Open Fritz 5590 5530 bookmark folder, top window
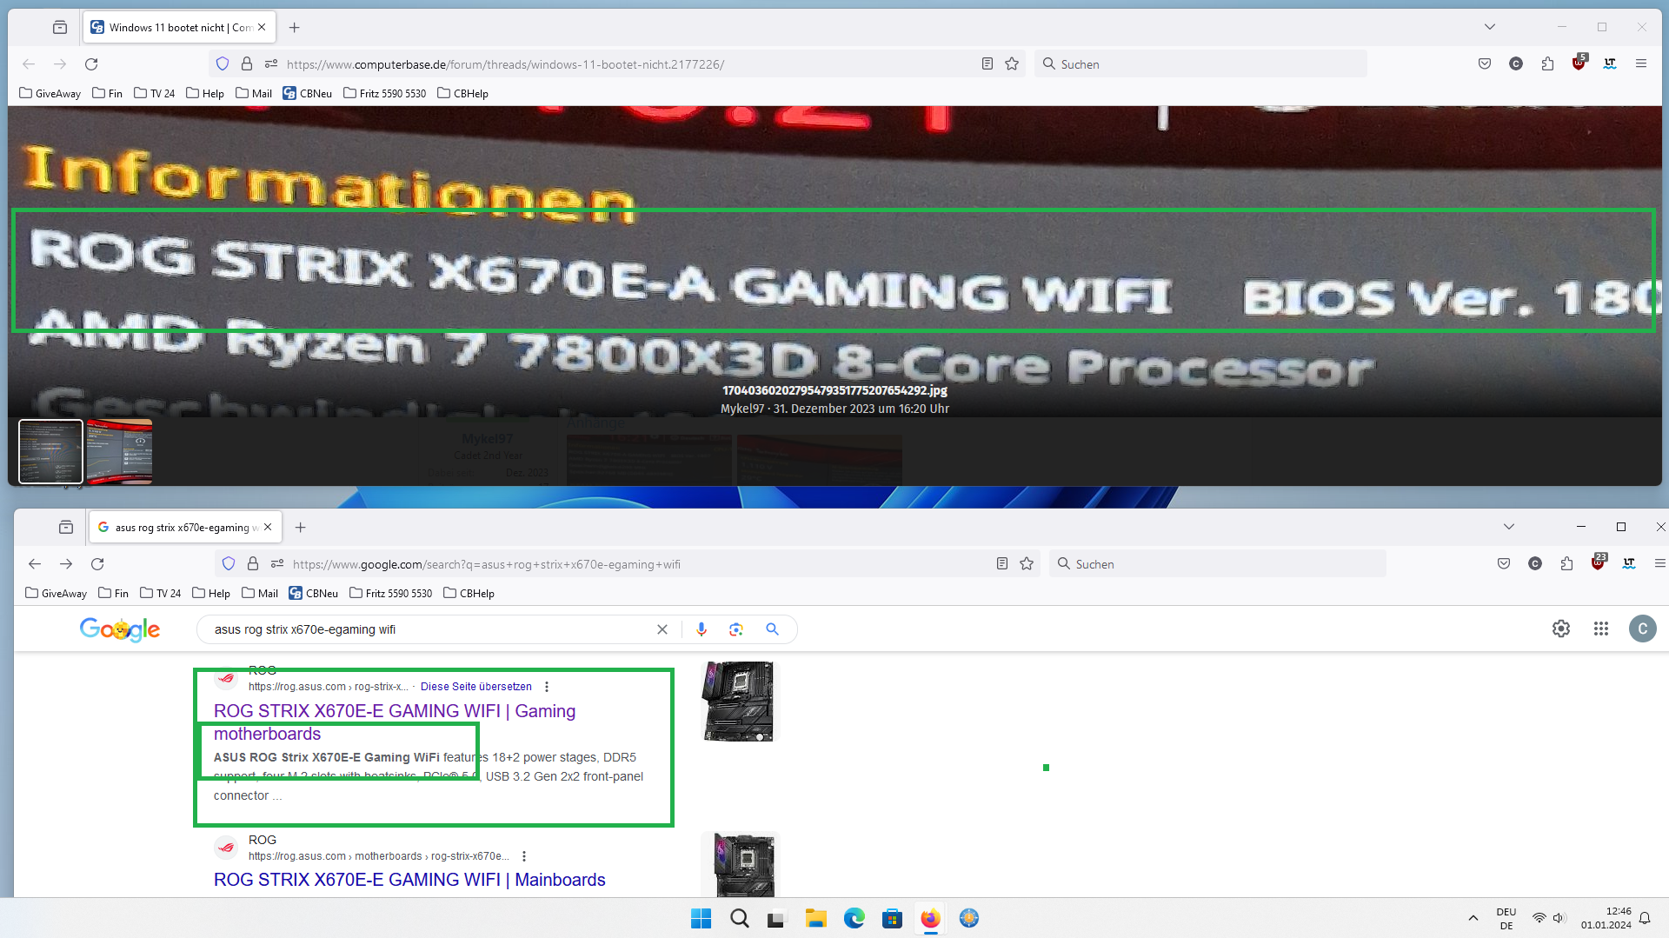Image resolution: width=1669 pixels, height=938 pixels. click(385, 93)
